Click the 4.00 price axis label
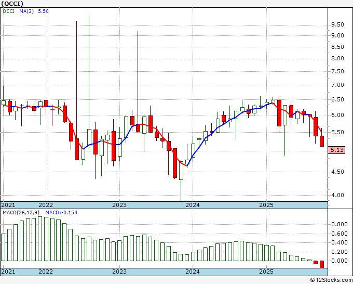 click(x=337, y=196)
